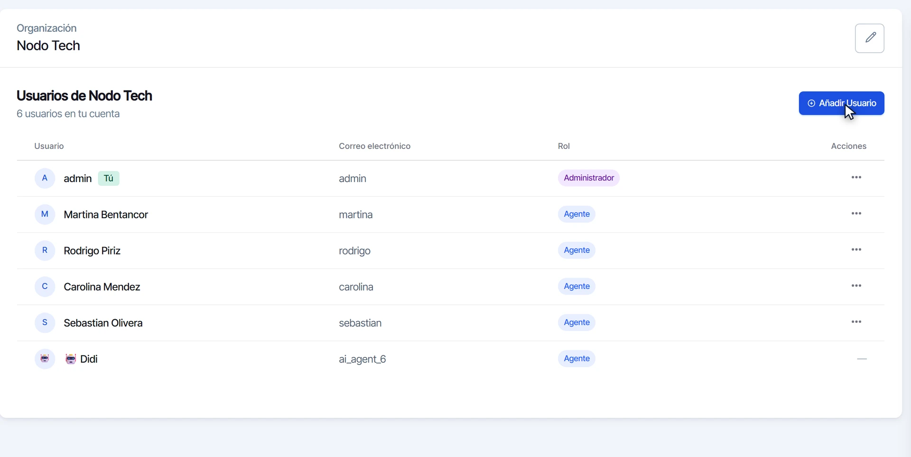Click Agente badge in Martina Bentancor row
The image size is (911, 457).
576,214
